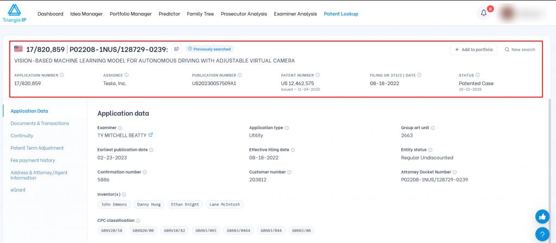
Task: Open Portfolio Manager
Action: (130, 14)
